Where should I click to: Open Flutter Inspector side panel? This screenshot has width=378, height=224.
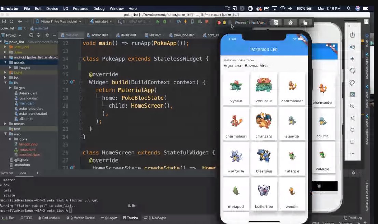click(x=367, y=66)
